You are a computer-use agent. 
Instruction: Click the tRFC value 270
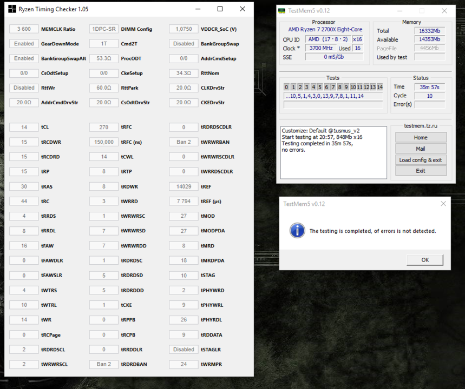pos(104,127)
